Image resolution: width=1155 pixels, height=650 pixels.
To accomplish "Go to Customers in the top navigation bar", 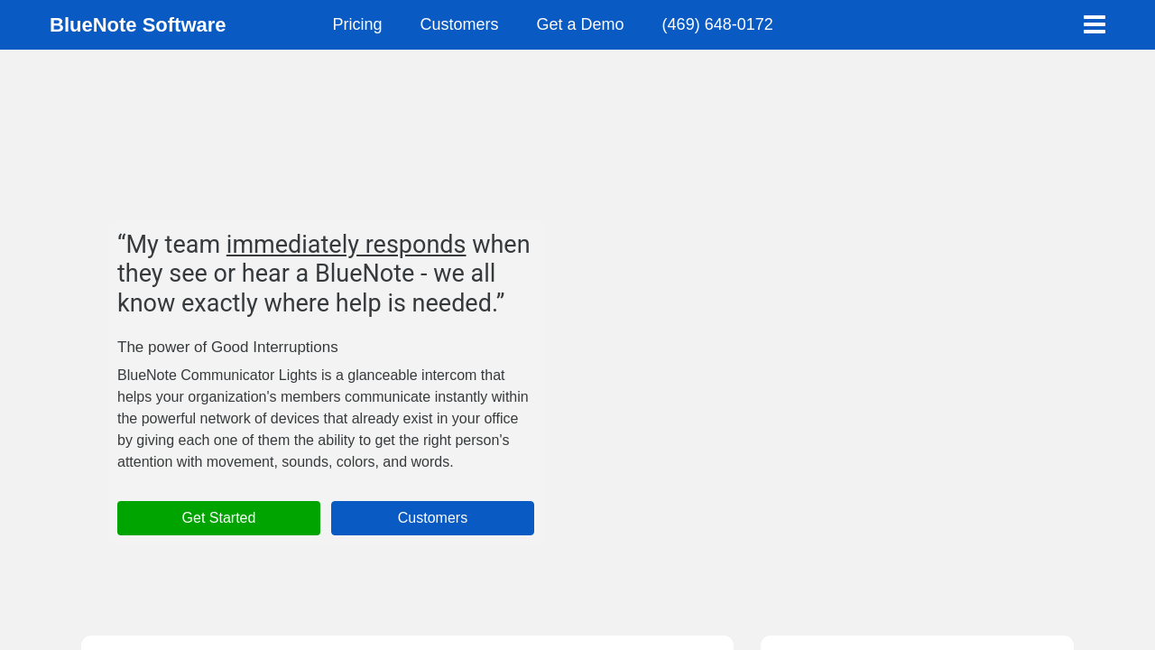I will [458, 24].
